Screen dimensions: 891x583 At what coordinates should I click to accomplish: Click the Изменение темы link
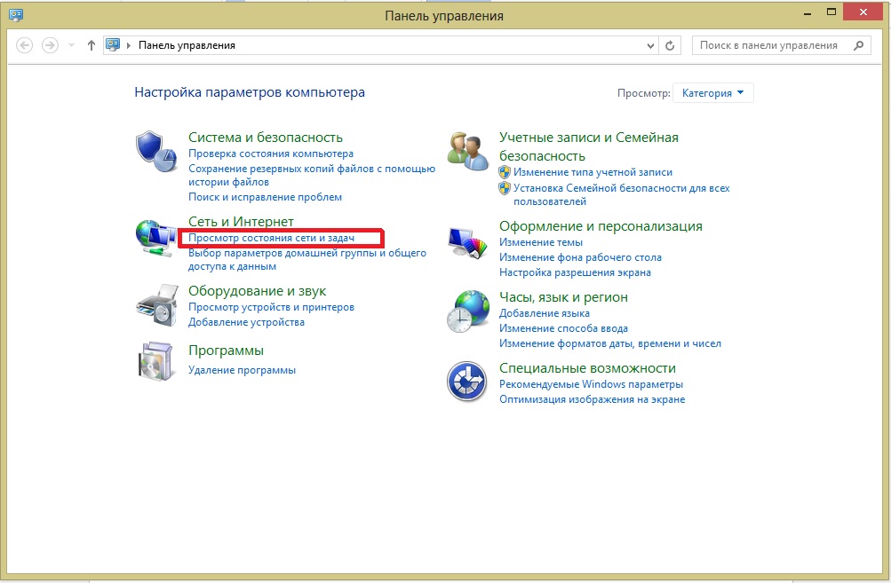pos(540,242)
